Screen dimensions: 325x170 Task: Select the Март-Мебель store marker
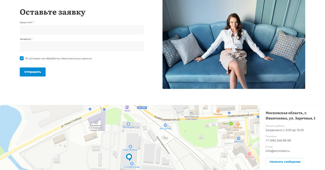click(x=130, y=147)
